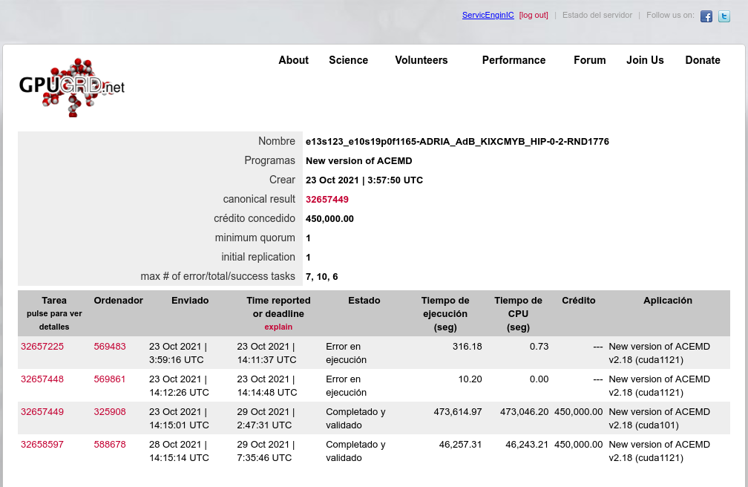Click the Enviado column header

coord(190,301)
